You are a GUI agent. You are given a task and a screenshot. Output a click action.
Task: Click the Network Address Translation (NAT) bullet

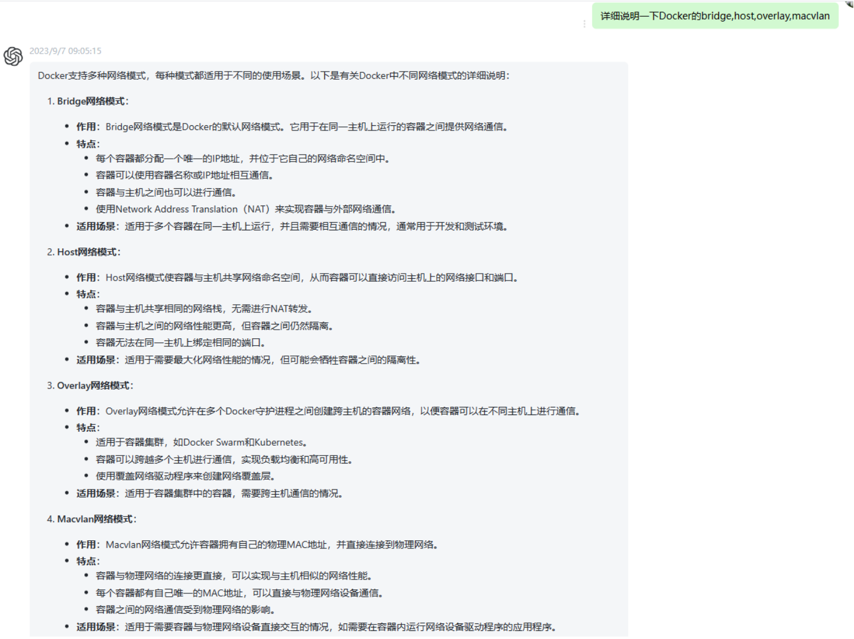point(246,209)
